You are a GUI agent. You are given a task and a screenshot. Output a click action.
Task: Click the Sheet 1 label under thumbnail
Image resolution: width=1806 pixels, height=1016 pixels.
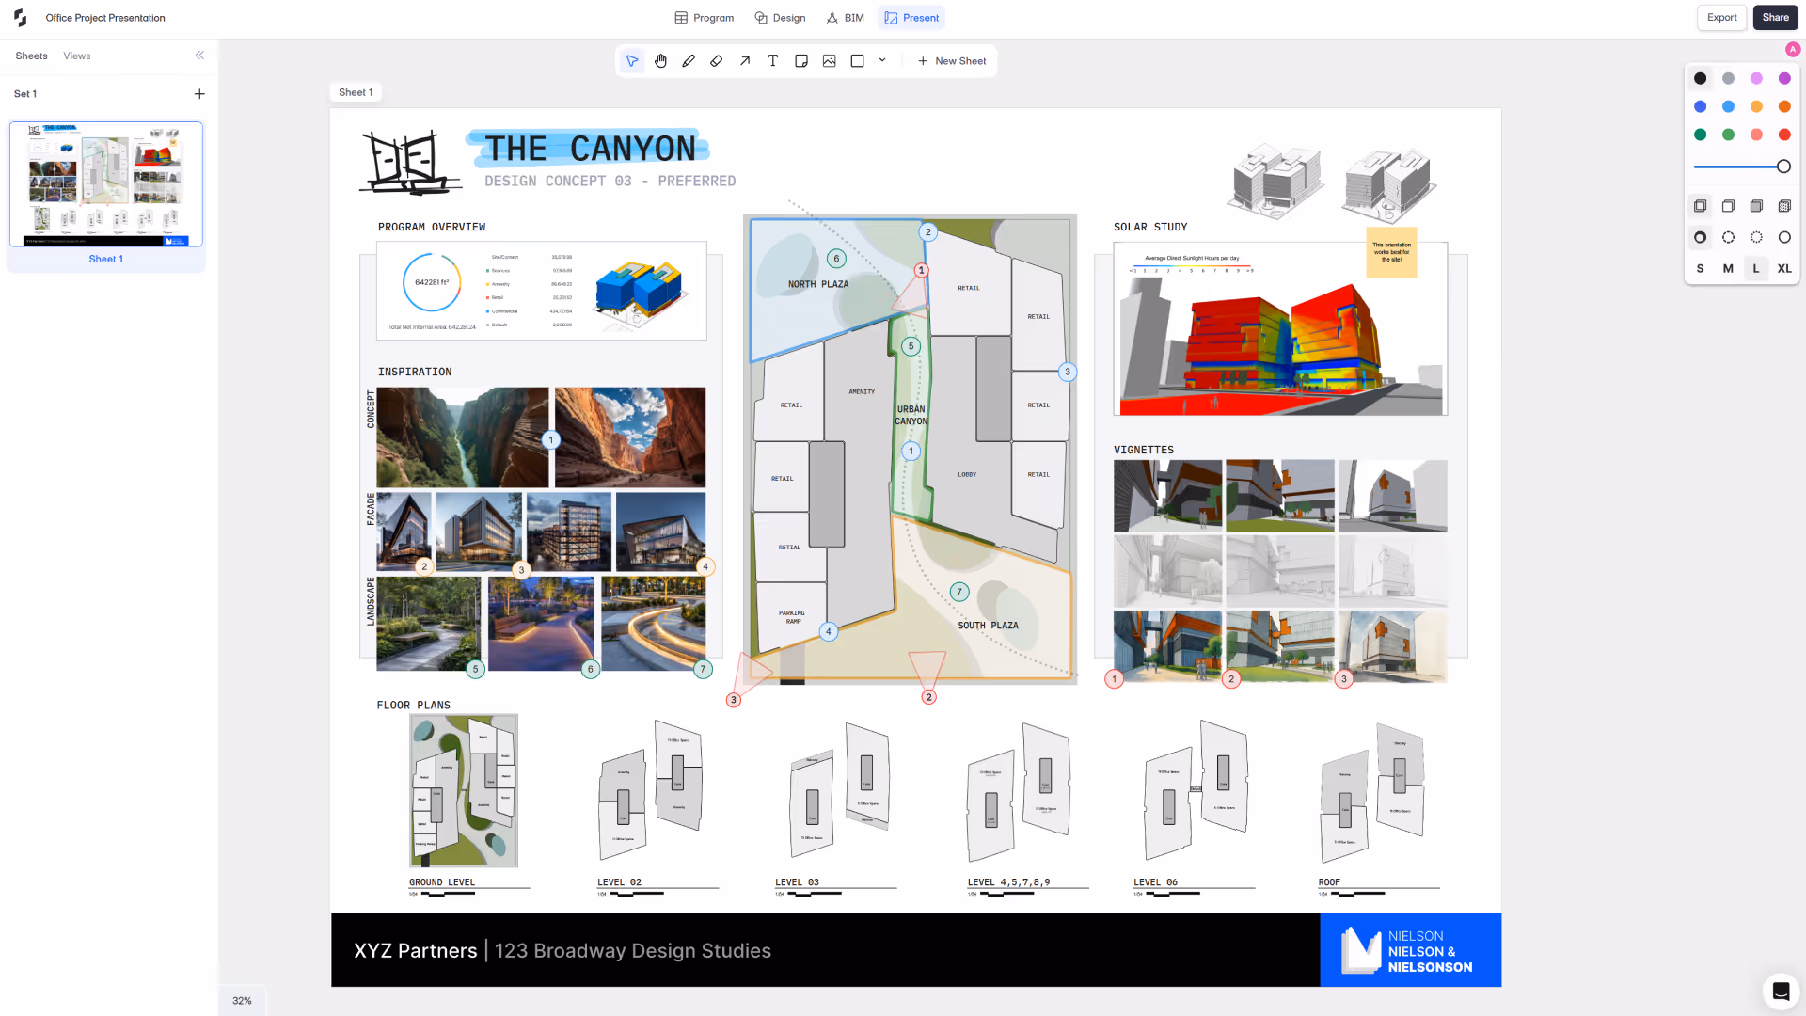coord(106,260)
